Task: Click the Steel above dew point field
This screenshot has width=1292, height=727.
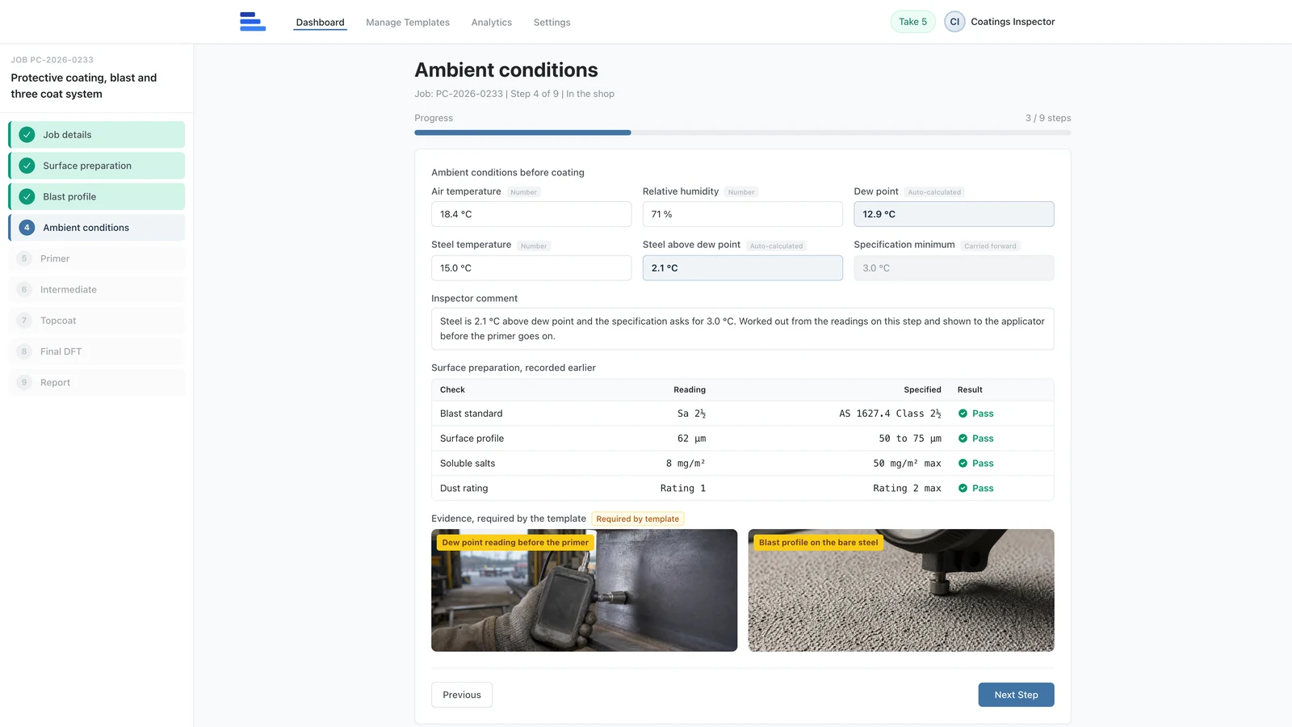Action: 743,268
